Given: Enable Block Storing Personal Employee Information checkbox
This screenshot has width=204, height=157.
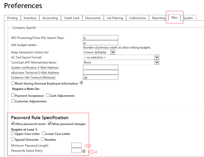Looking at the screenshot, I should tap(13, 83).
